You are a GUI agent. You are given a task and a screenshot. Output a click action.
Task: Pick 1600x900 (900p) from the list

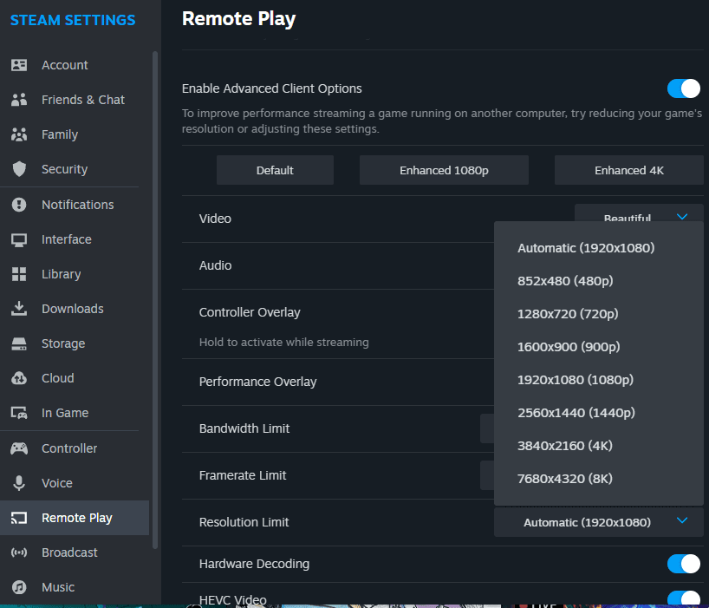[599, 347]
